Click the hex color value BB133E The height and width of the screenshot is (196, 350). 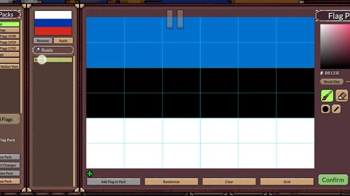click(332, 73)
